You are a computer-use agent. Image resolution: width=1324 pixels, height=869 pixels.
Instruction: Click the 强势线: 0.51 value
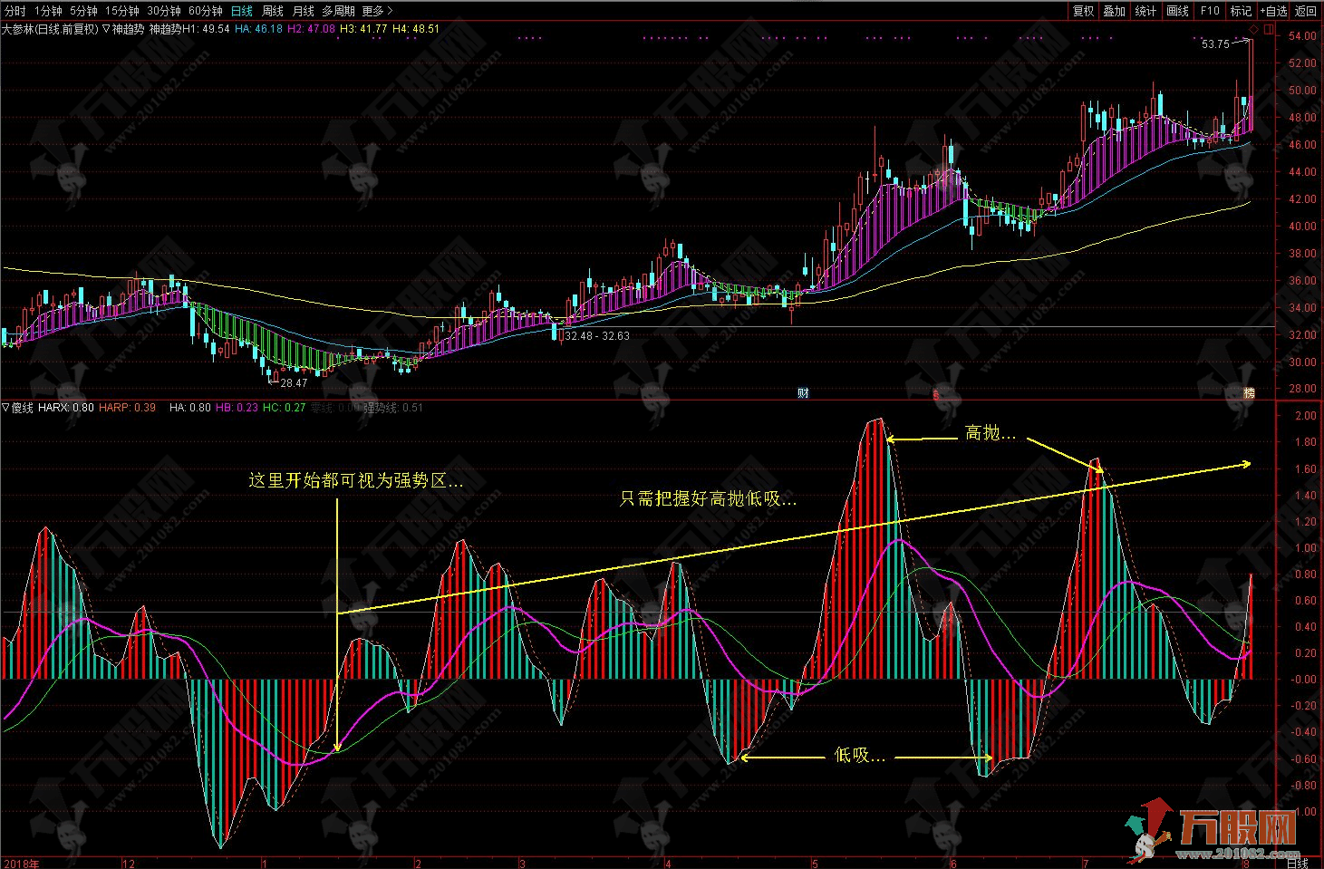(393, 408)
